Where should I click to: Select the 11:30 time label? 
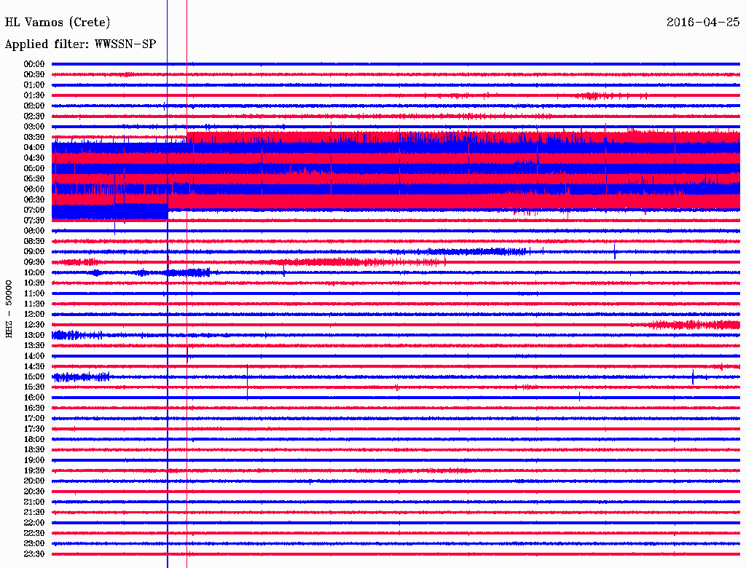point(34,304)
